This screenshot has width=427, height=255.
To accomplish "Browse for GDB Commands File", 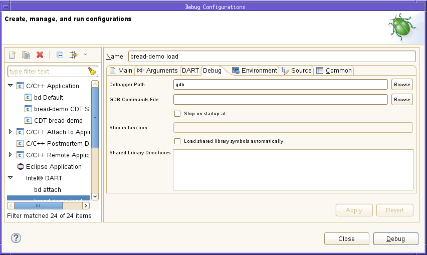I will coord(402,99).
